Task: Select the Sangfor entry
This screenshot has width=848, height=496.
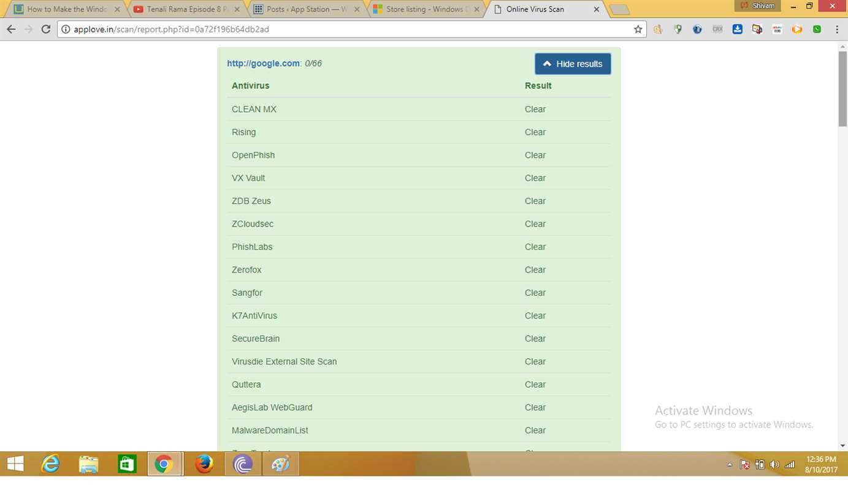Action: click(247, 293)
